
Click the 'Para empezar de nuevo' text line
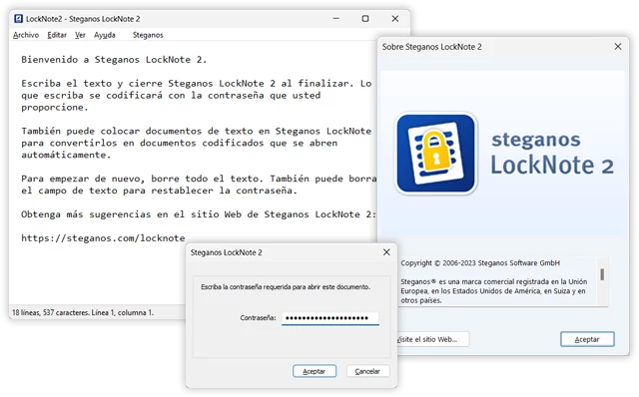point(199,179)
